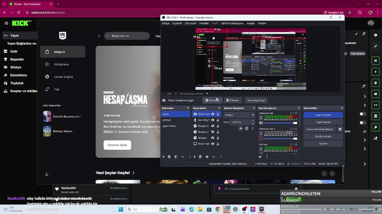
Task: Open the Düzenle menu in OBS
Action: 177,23
